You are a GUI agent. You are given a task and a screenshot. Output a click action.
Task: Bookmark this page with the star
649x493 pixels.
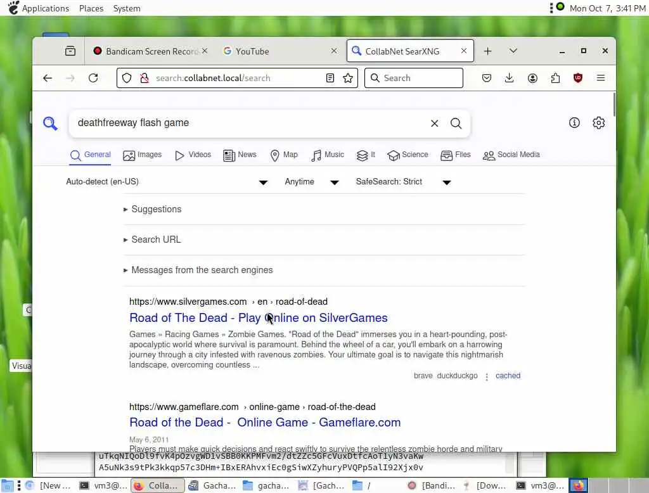point(348,78)
